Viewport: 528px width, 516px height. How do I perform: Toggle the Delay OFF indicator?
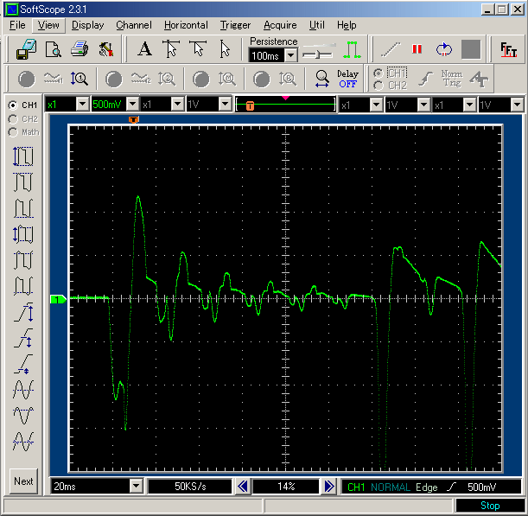[347, 80]
